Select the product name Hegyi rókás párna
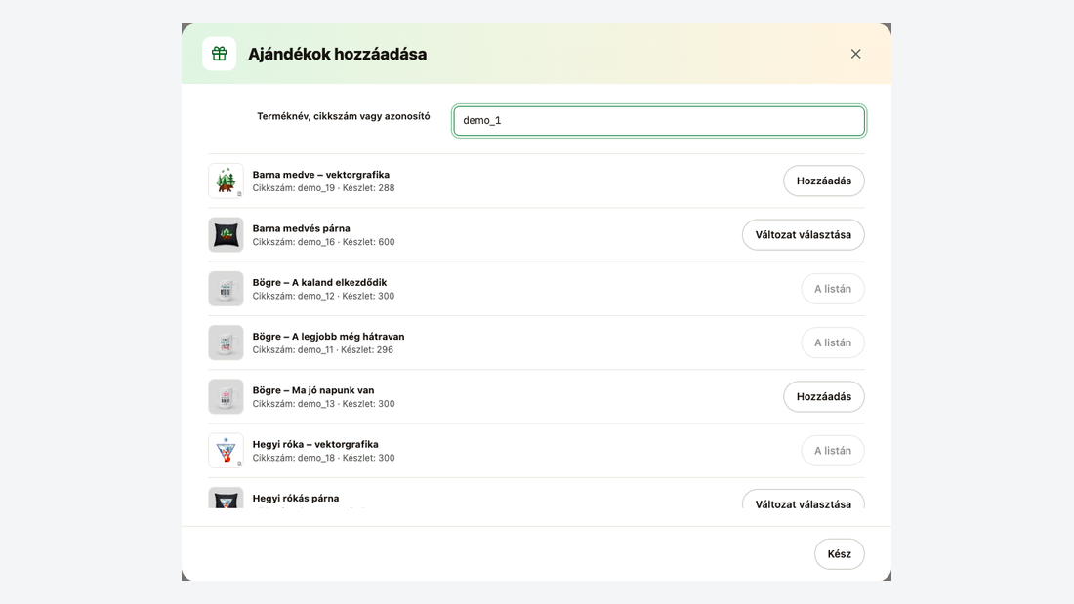 click(295, 499)
